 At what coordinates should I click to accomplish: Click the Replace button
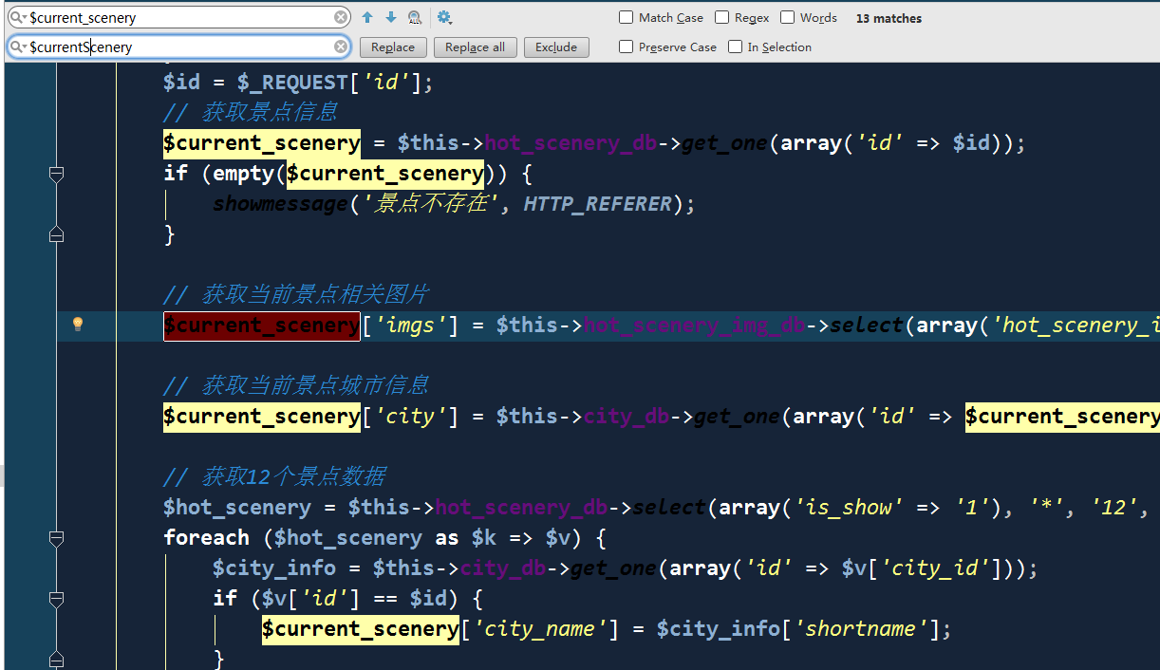(x=393, y=47)
